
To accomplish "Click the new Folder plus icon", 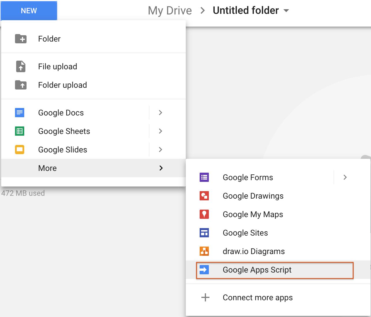I will pos(21,39).
